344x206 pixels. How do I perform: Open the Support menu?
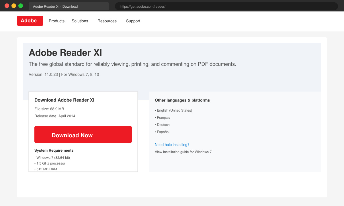click(x=133, y=21)
